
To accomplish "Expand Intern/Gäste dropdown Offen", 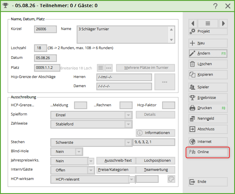I will [91, 170].
